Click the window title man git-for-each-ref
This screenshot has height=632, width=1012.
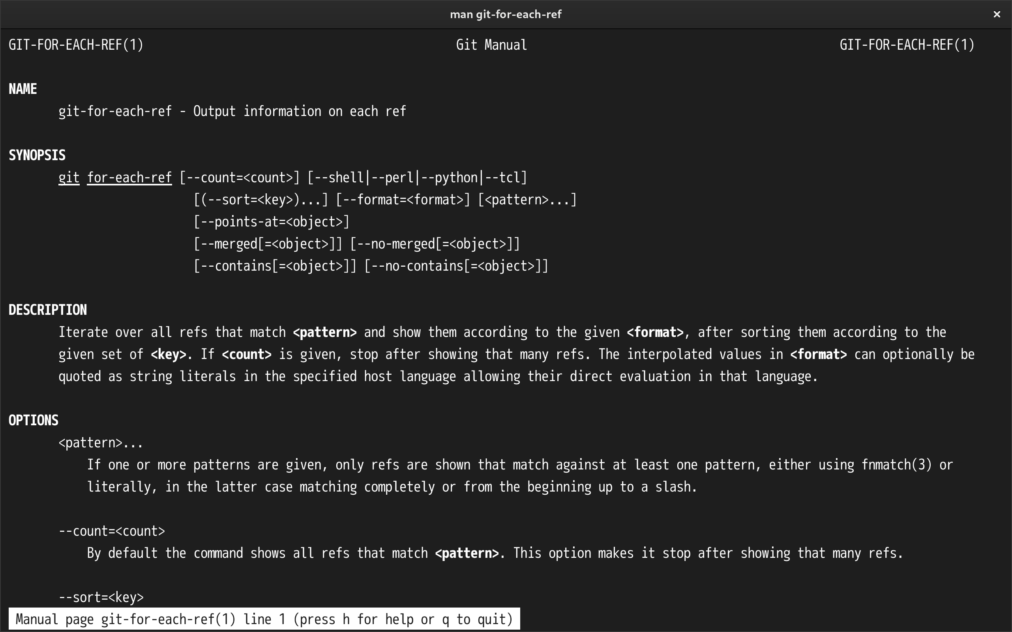pos(505,14)
